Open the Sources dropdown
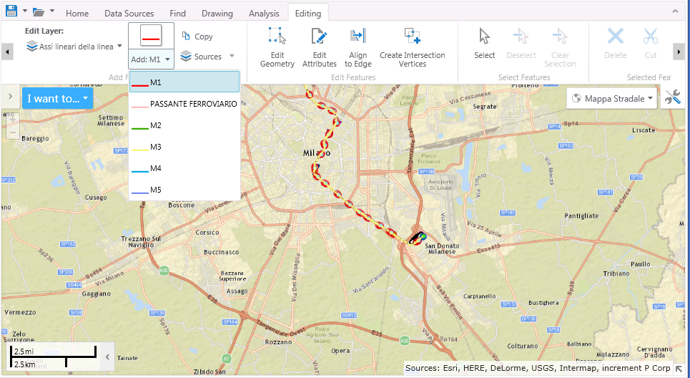 (x=207, y=57)
